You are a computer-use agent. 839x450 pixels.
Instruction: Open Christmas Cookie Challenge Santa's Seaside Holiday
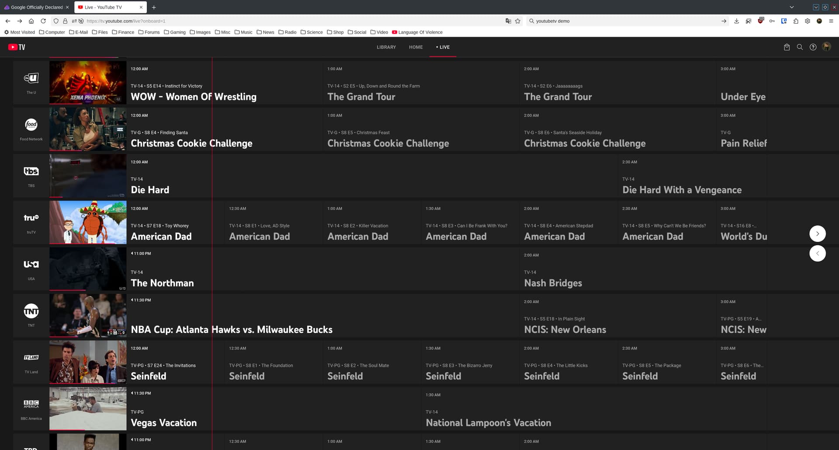(618, 129)
